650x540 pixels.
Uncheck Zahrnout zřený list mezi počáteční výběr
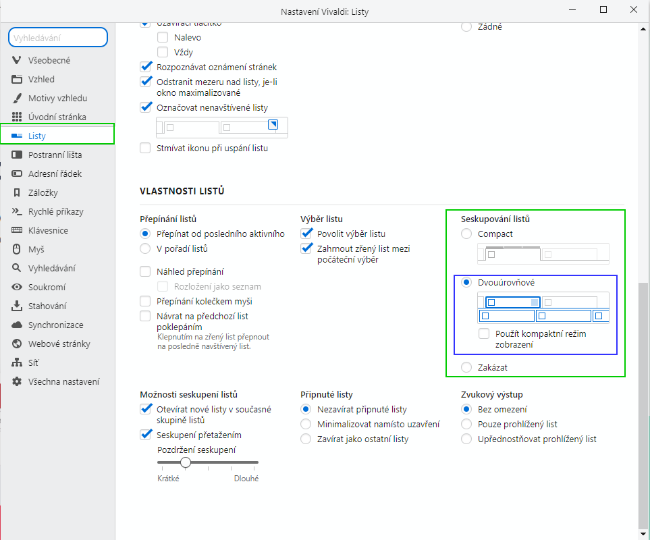[306, 248]
